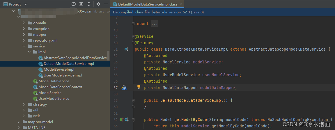Click the implements gutter arrow on line 62
Viewport: 335px width, 130px height.
(x=122, y=120)
